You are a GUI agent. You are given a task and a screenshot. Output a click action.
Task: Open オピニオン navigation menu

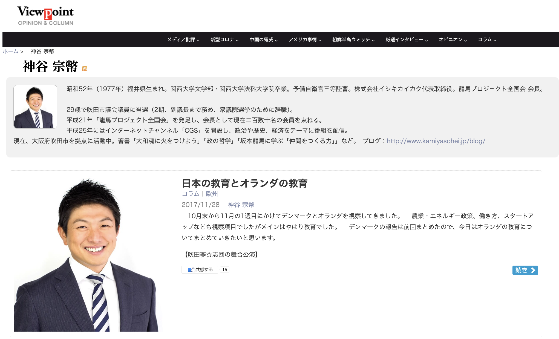(453, 40)
